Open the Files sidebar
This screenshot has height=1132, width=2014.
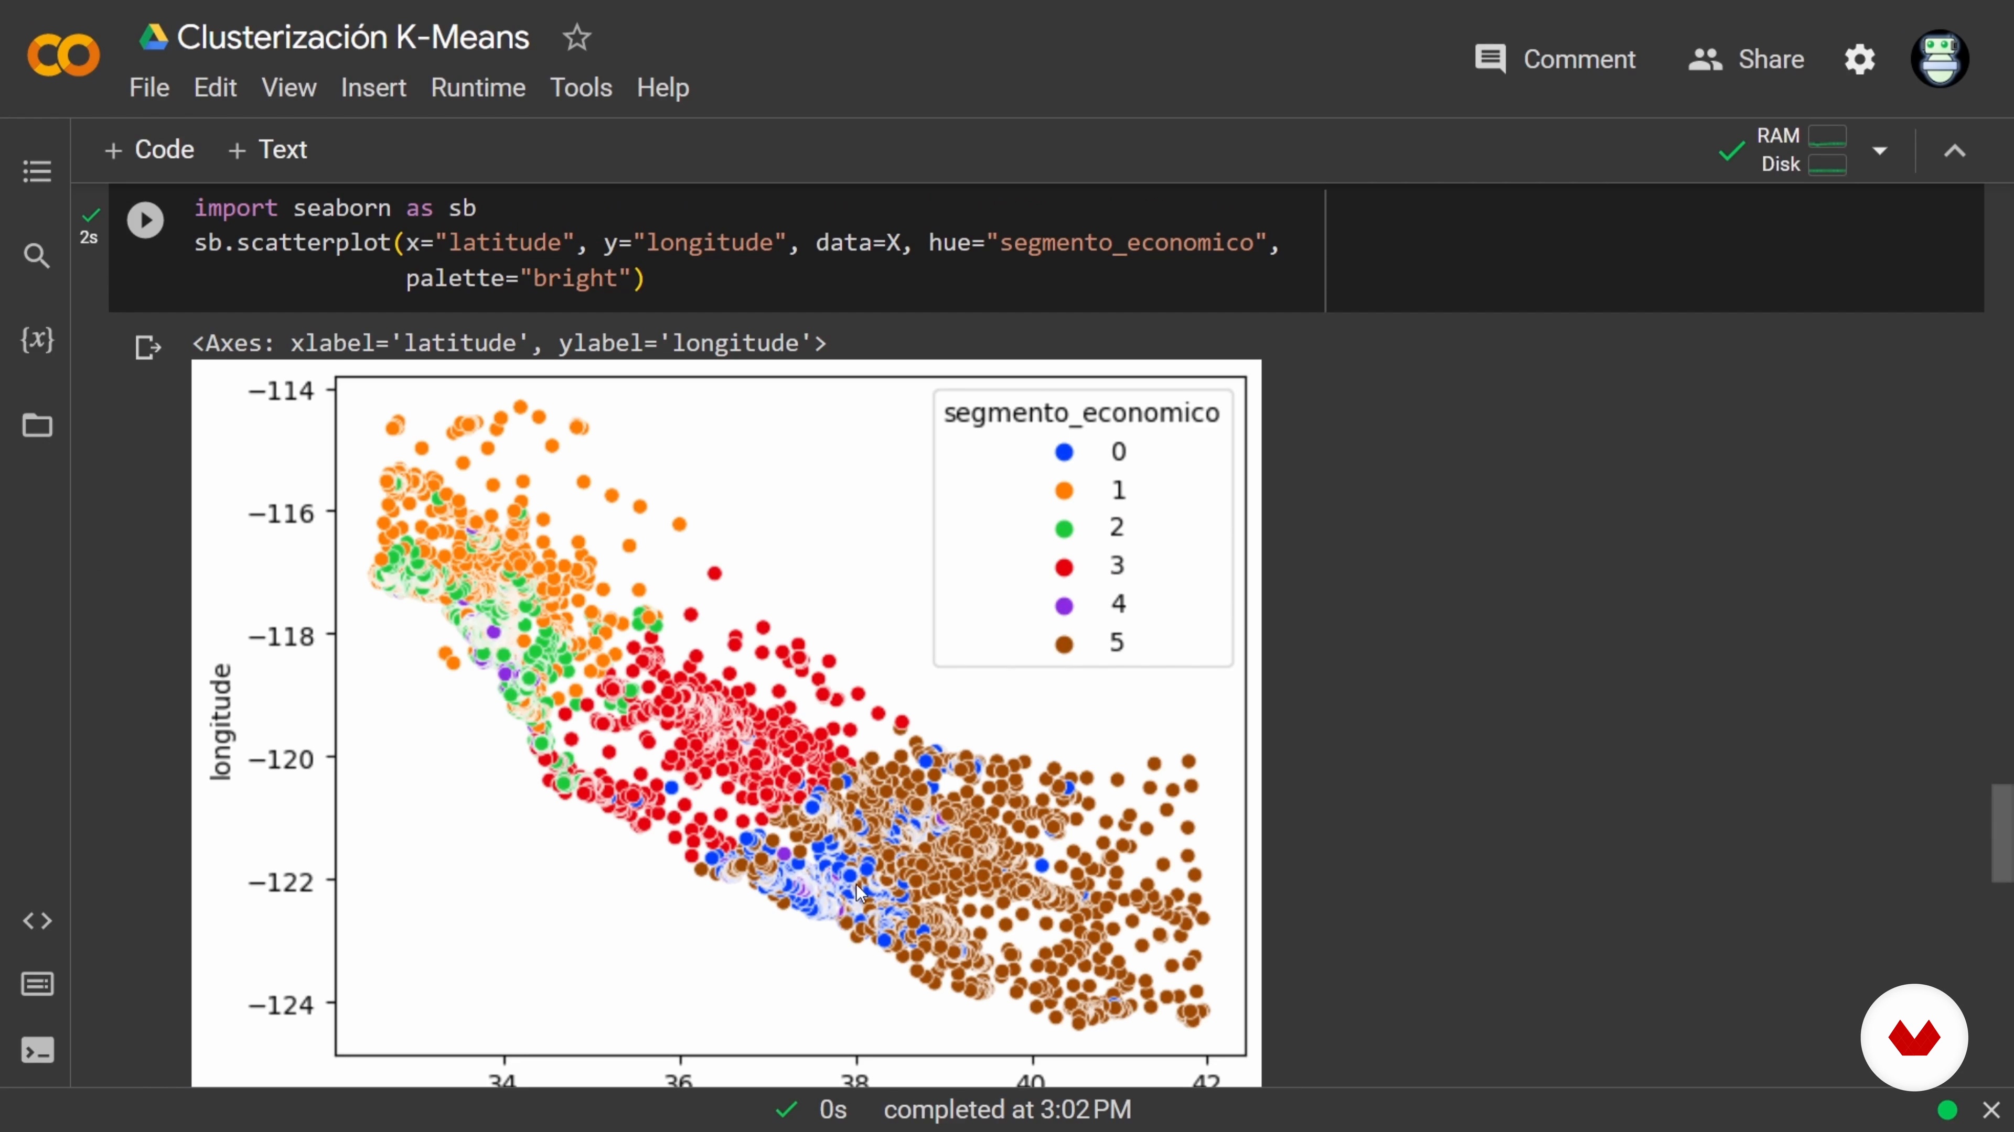coord(37,425)
